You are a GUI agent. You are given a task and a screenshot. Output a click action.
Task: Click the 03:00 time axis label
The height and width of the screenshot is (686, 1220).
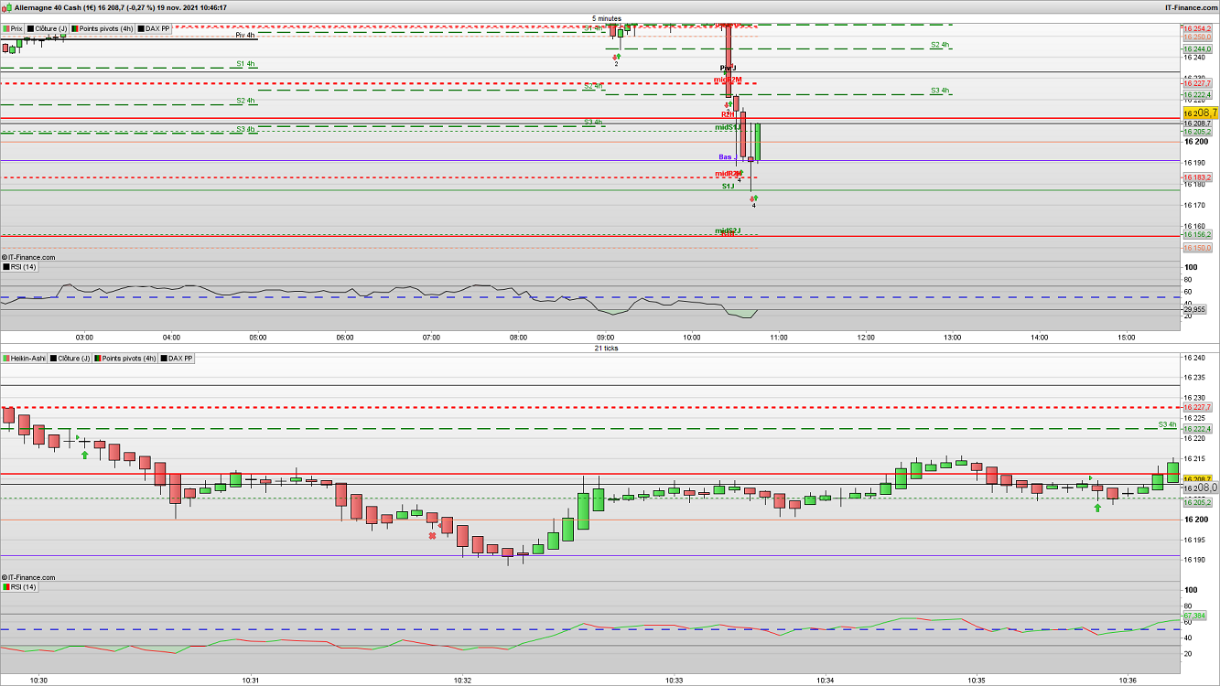click(x=84, y=338)
